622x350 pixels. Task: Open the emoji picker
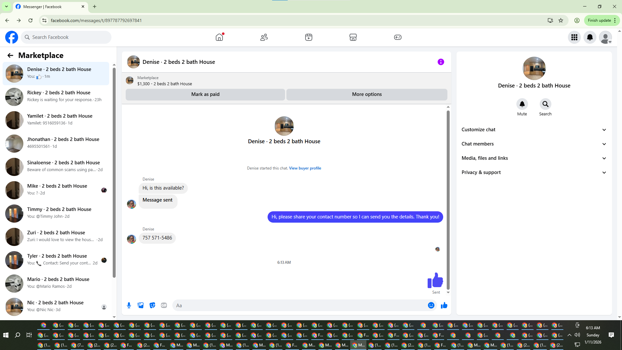pyautogui.click(x=431, y=305)
